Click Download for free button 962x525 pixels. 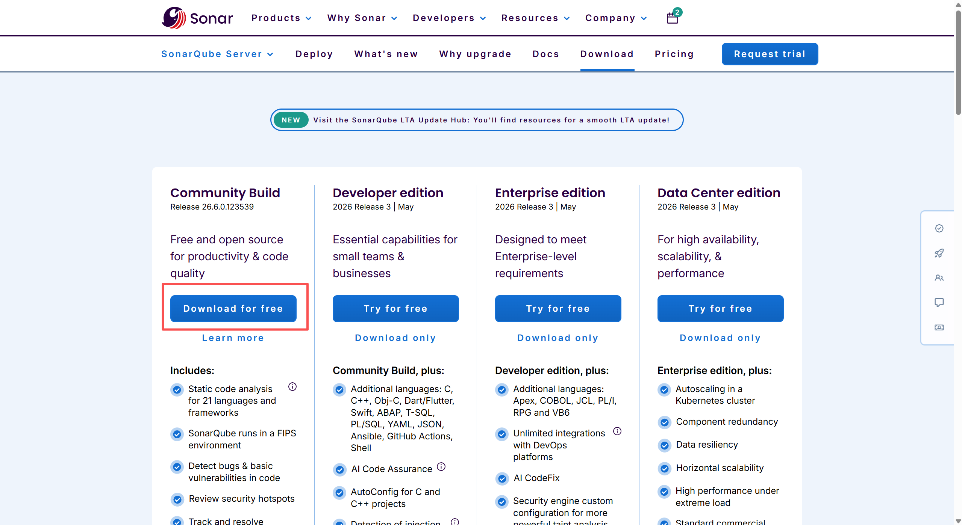click(233, 308)
